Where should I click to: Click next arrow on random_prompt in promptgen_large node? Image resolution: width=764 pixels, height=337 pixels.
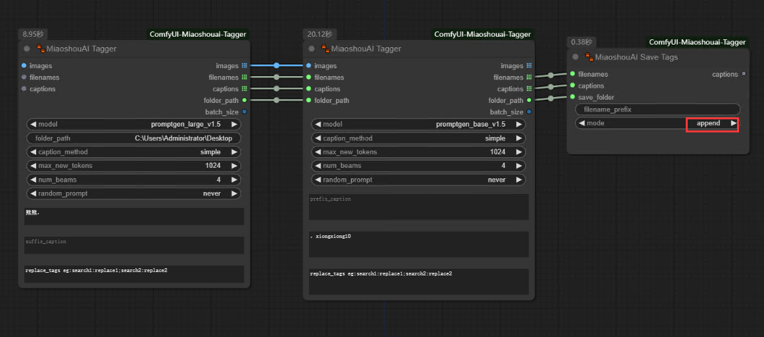(x=234, y=193)
